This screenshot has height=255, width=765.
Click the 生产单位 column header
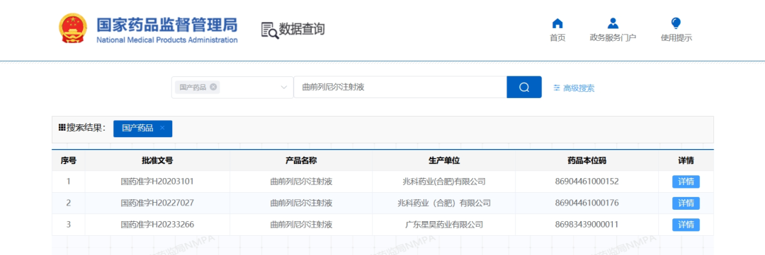(x=444, y=160)
